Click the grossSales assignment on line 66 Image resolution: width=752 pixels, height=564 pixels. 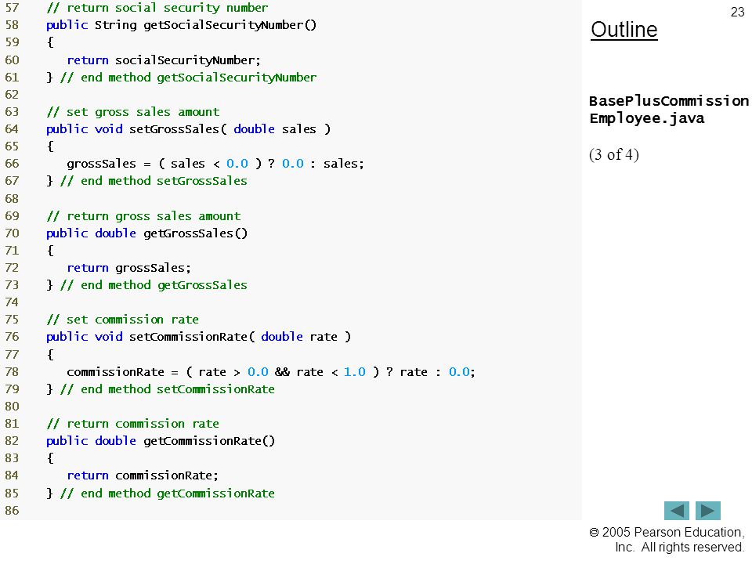215,164
